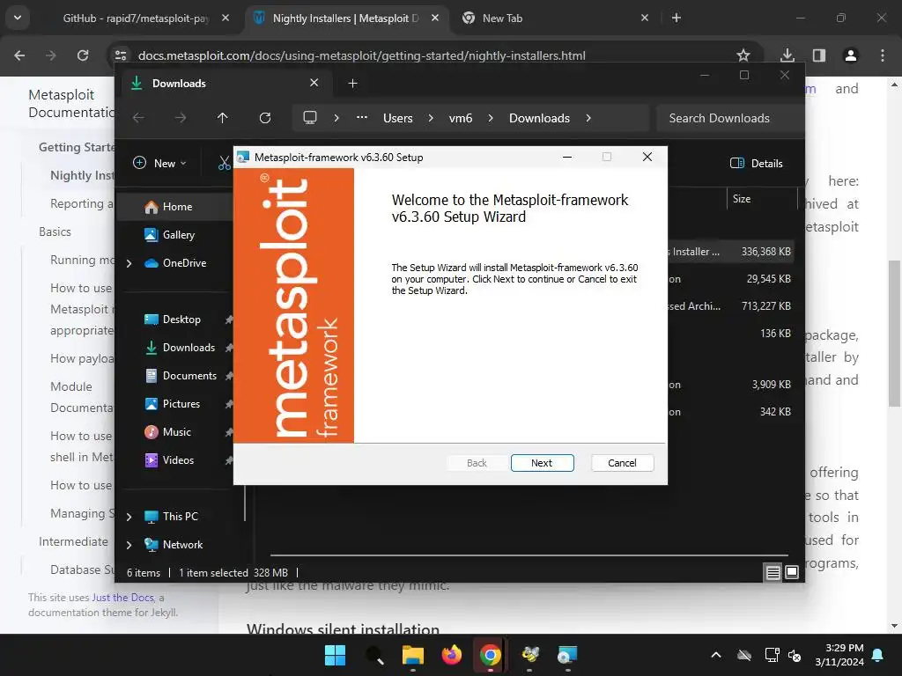This screenshot has height=676, width=902.
Task: Expand the OneDrive tree node
Action: pyautogui.click(x=129, y=263)
